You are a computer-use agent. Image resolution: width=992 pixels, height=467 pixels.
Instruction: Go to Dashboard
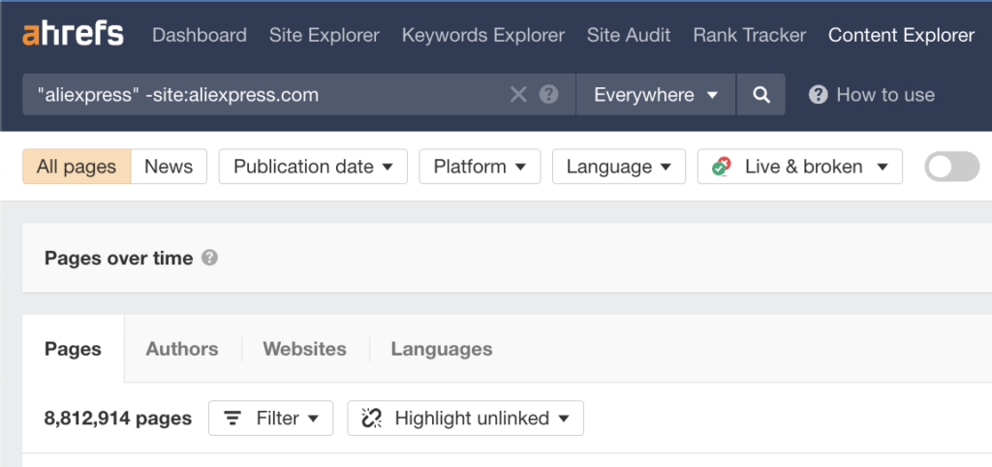pyautogui.click(x=200, y=35)
